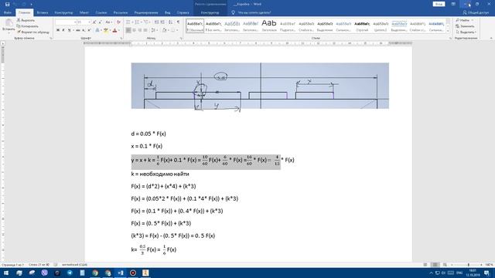Open borders dropdown

click(176, 30)
